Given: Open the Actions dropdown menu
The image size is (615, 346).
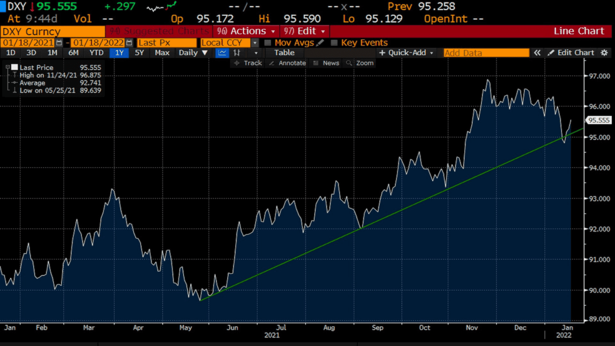Looking at the screenshot, I should tap(247, 31).
